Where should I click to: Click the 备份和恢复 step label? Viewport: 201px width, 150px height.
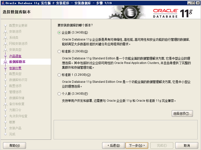coord(17,104)
